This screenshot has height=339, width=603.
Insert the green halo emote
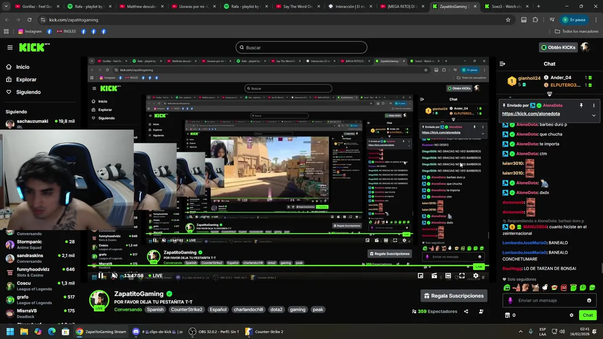coord(573,288)
